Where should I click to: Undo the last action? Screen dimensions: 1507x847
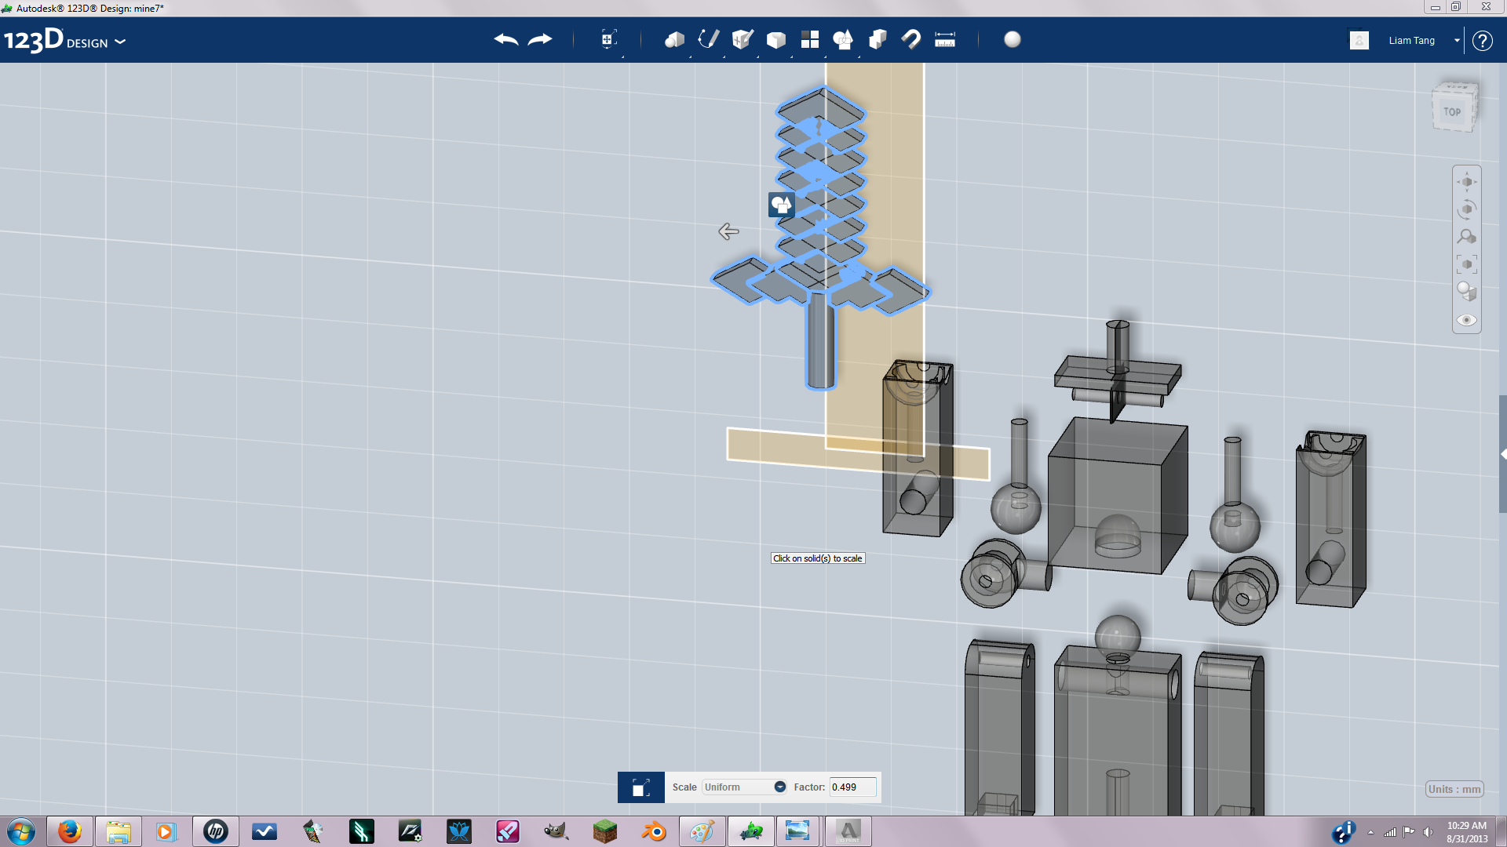pyautogui.click(x=506, y=39)
